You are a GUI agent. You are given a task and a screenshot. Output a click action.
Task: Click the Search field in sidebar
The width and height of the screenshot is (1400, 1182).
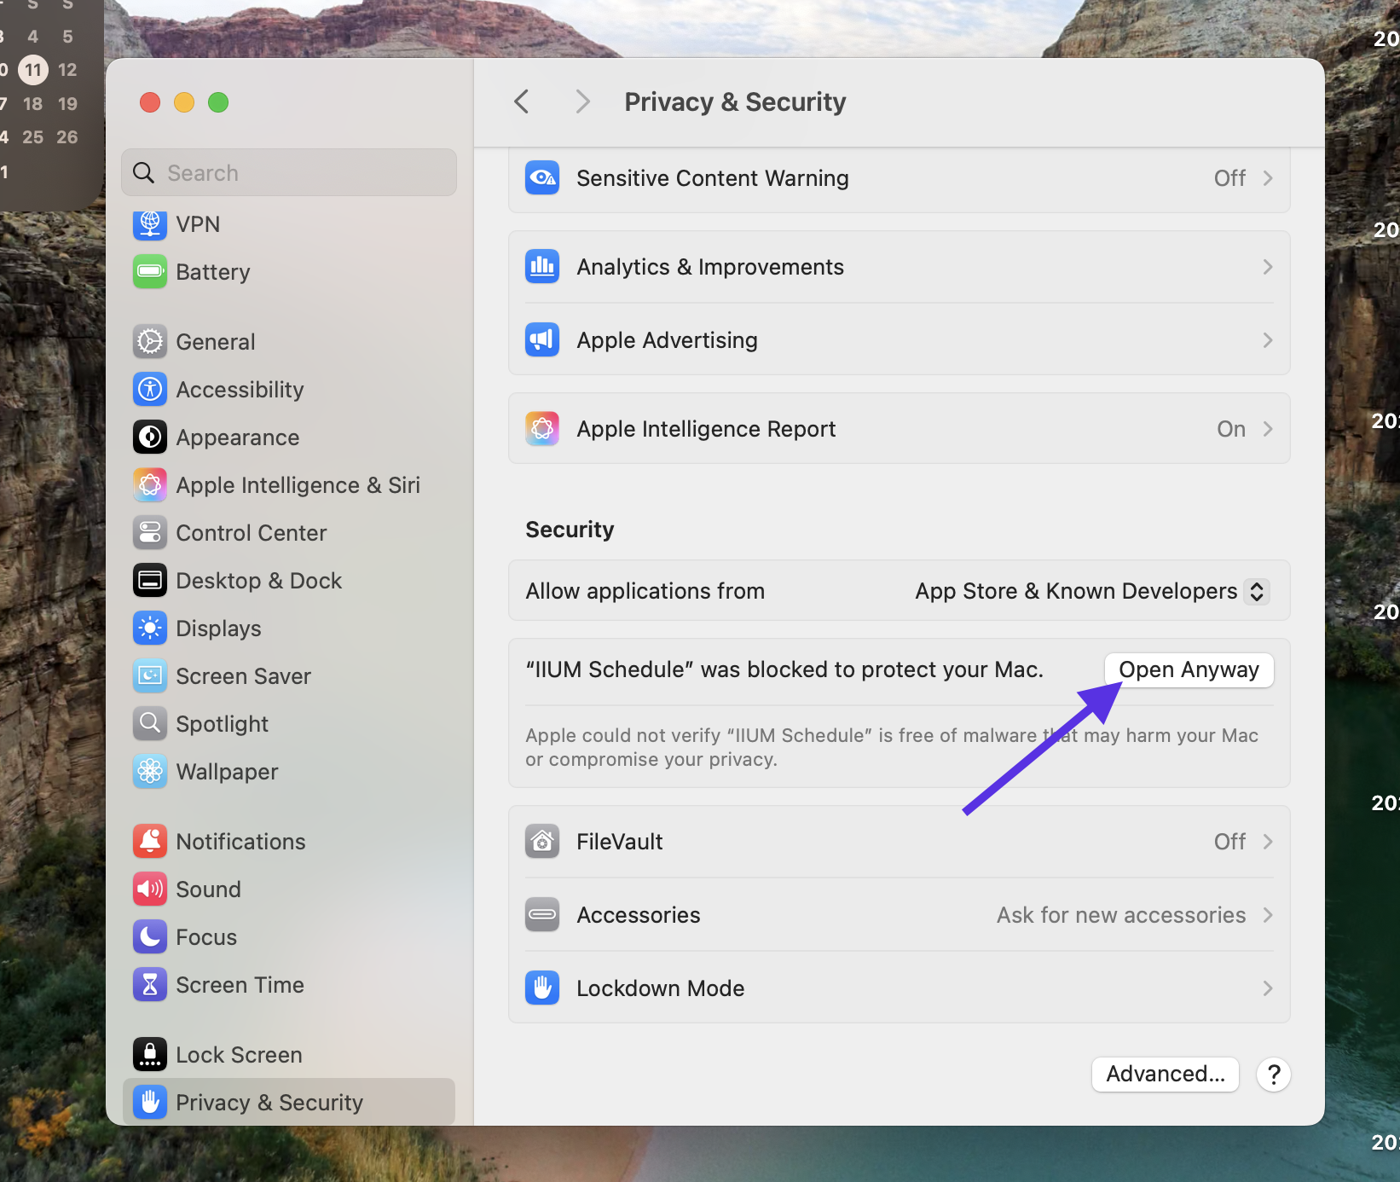tap(290, 173)
